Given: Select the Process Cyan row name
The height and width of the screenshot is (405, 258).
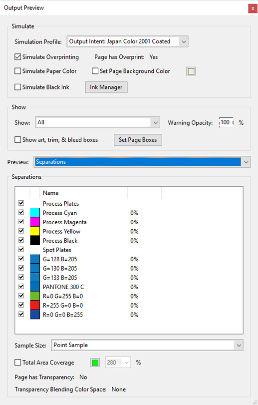Looking at the screenshot, I should tap(60, 213).
